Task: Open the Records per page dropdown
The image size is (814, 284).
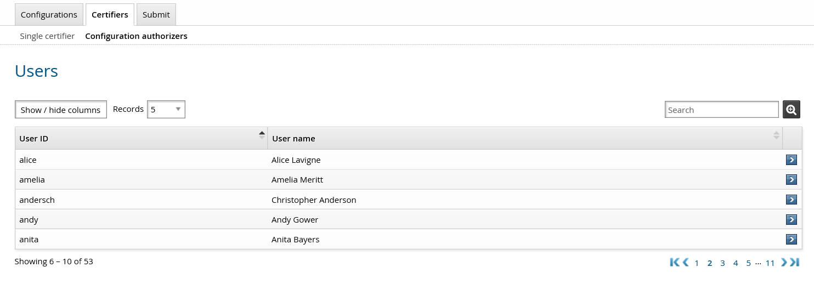Action: pyautogui.click(x=166, y=109)
